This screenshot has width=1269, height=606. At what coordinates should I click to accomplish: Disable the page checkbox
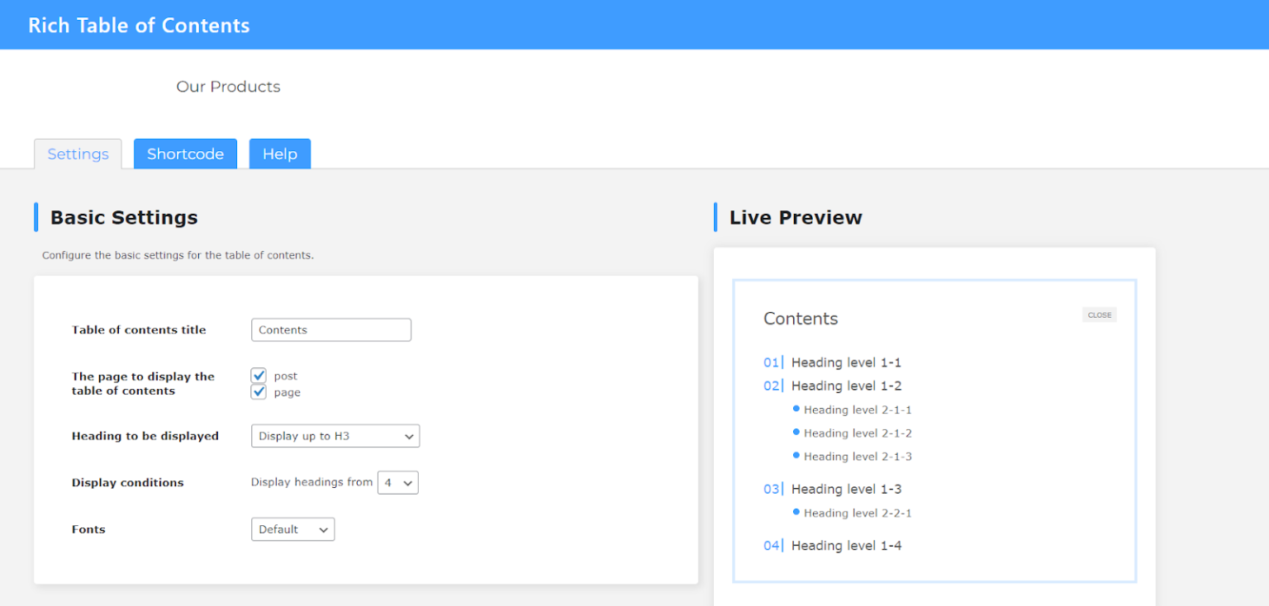click(259, 391)
